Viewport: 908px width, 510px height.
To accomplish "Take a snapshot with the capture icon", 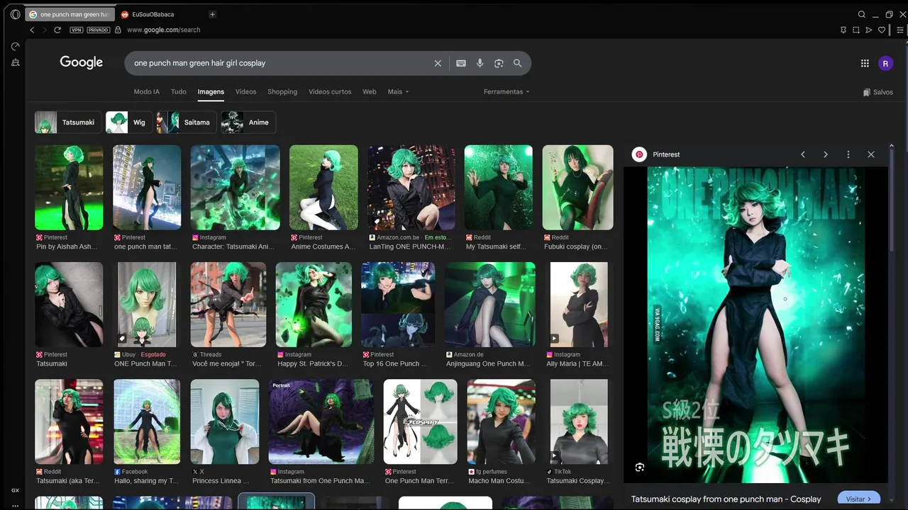I will [x=856, y=30].
